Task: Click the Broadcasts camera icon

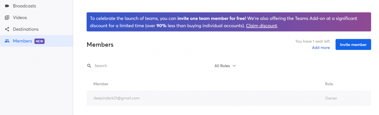Action: click(7, 6)
